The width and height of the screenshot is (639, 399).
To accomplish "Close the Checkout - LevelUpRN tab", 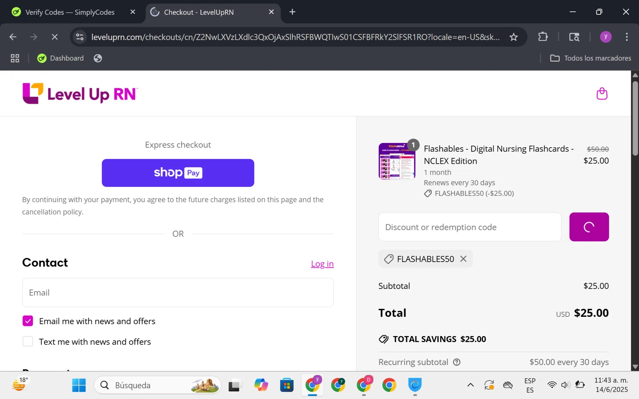I will pos(271,12).
